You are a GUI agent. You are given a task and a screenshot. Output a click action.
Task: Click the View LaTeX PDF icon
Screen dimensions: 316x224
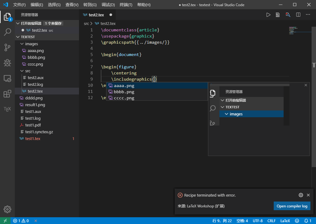point(278,15)
